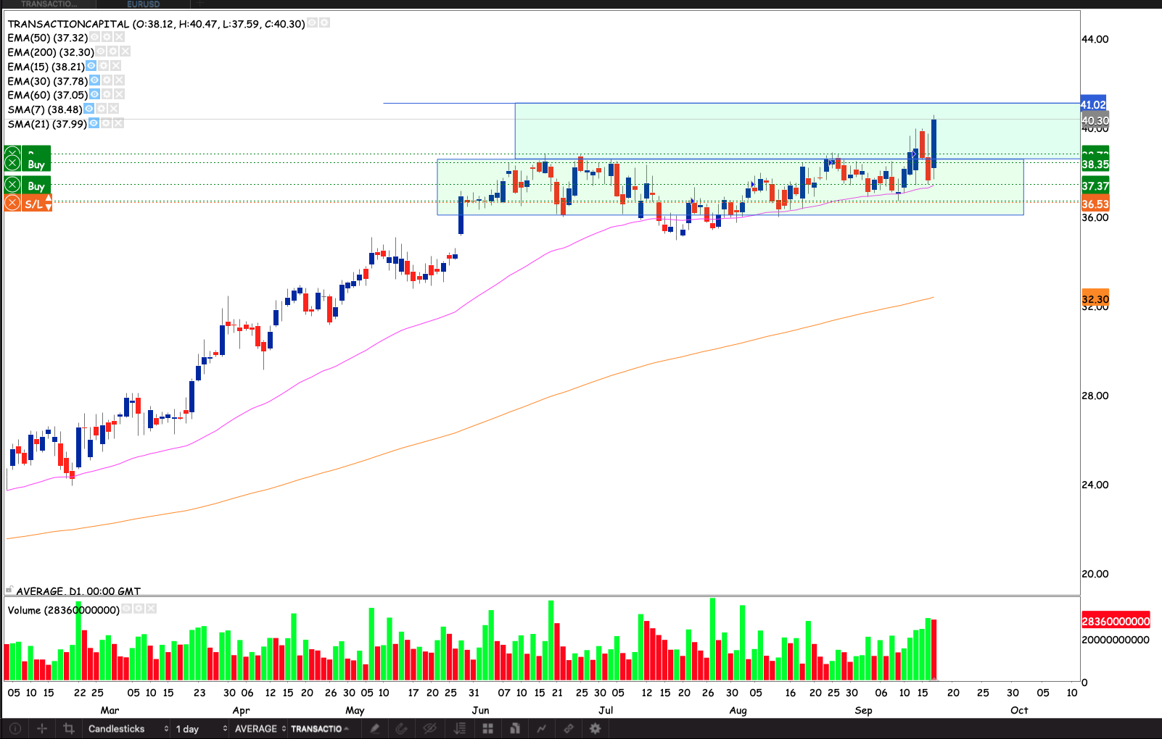Adjust the S/L level stepper arrows
Image resolution: width=1162 pixels, height=739 pixels.
pyautogui.click(x=49, y=204)
